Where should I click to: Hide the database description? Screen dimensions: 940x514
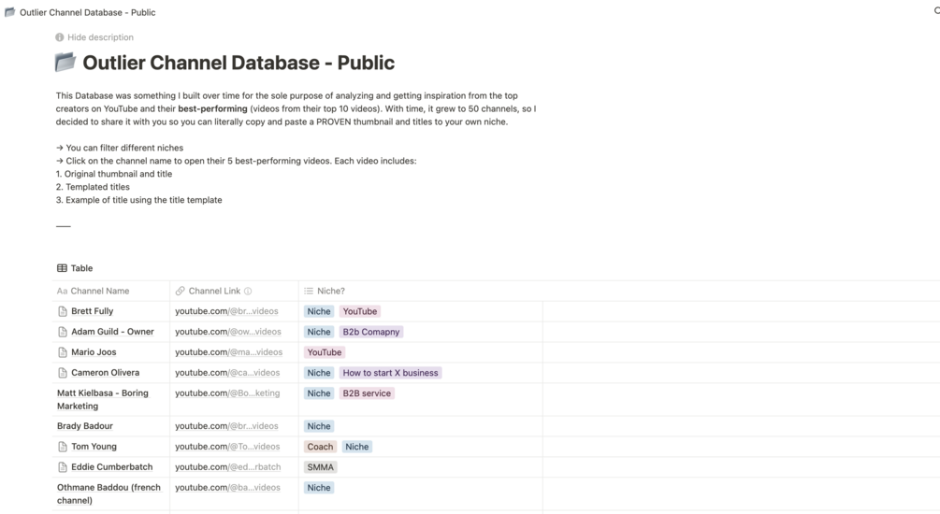pos(100,37)
